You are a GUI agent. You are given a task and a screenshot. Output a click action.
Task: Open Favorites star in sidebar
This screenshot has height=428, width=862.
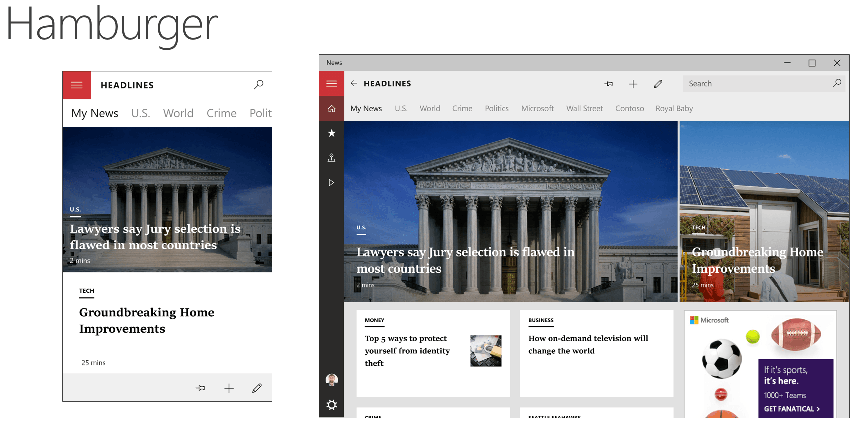coord(332,133)
